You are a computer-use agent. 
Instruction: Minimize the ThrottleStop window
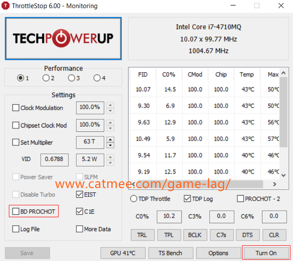tap(233, 5)
